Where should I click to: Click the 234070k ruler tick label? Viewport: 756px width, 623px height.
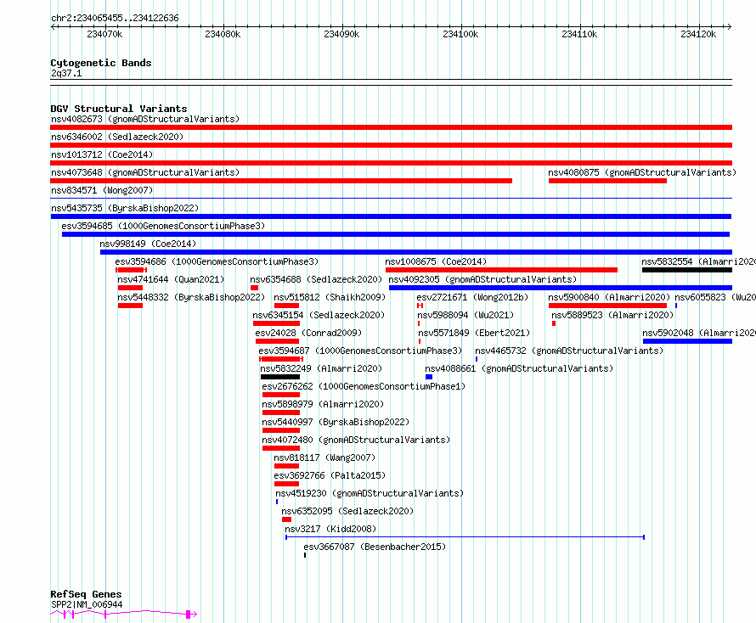104,34
